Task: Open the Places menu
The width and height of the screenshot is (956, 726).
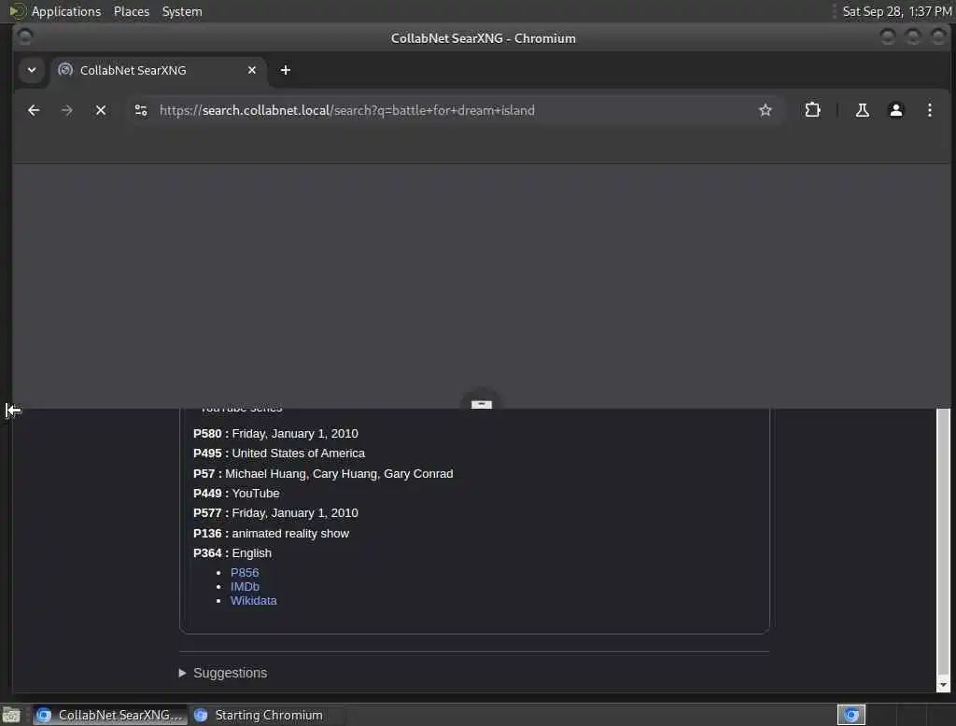Action: pyautogui.click(x=132, y=11)
